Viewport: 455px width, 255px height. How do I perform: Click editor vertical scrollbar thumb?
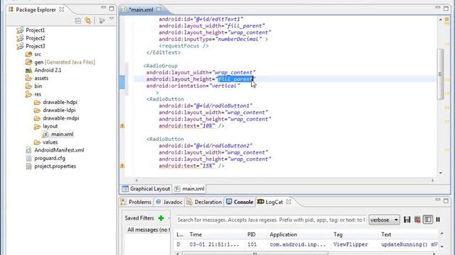click(440, 74)
